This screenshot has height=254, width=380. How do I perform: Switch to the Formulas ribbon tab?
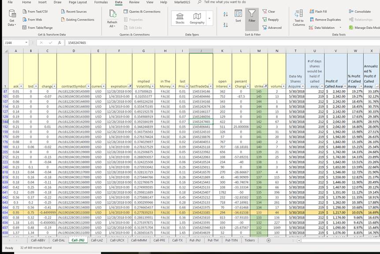pyautogui.click(x=101, y=2)
